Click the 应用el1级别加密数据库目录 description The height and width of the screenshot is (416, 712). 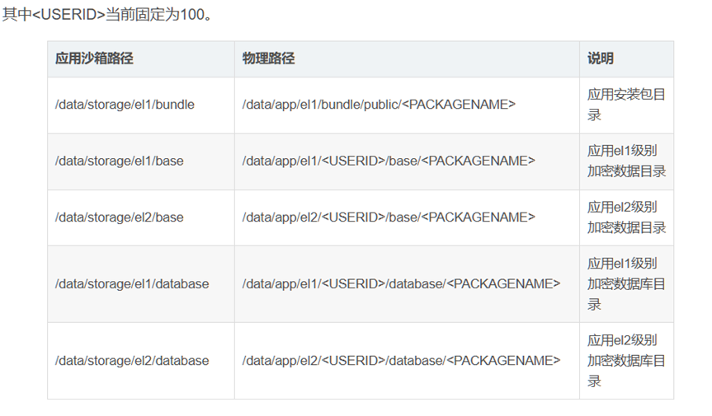[x=626, y=284]
